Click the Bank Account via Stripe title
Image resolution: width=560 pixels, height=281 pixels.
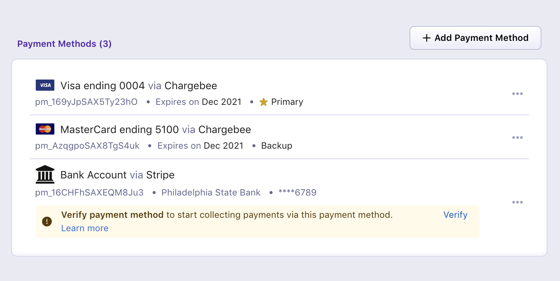point(117,175)
